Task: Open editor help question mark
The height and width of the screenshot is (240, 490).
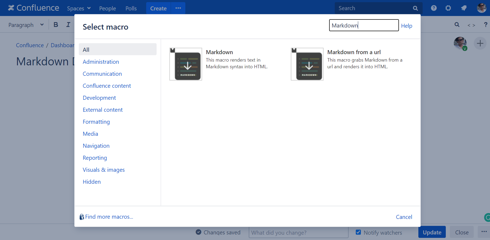Action: pyautogui.click(x=486, y=25)
